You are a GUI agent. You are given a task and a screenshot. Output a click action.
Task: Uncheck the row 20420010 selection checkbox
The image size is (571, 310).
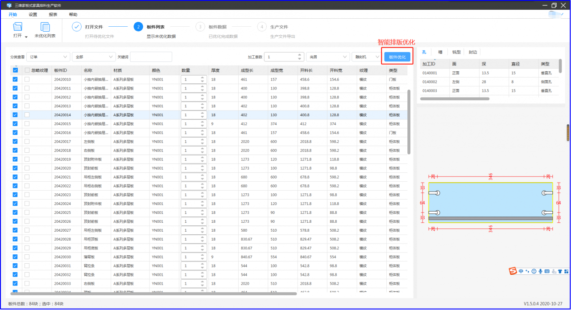[15, 79]
